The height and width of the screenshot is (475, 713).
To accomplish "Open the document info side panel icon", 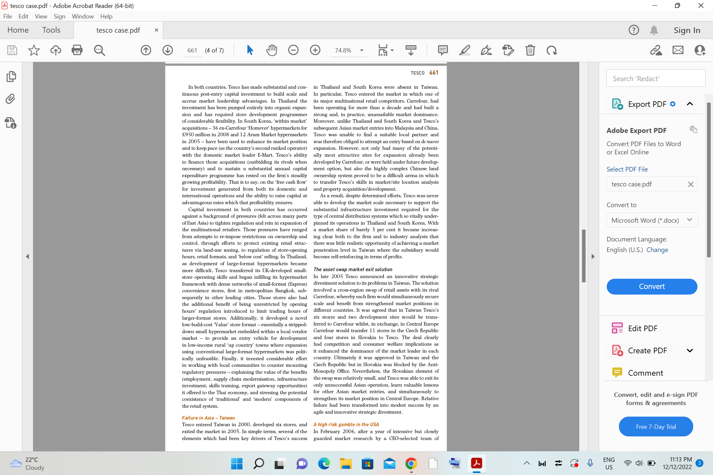I will pos(11,123).
